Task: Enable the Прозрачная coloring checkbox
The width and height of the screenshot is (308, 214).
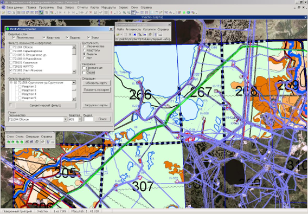Action: click(84, 68)
